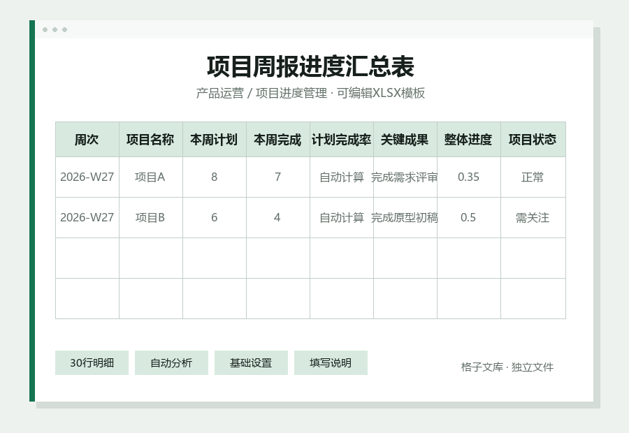Select the 计划完成率 column header

point(341,140)
